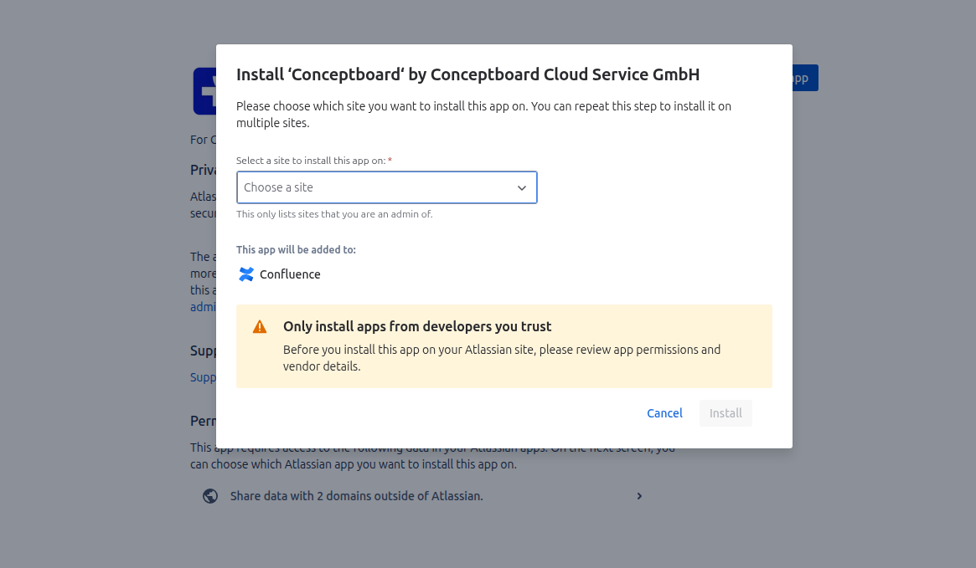Click 'Only install apps from developers you trust' heading

point(417,326)
